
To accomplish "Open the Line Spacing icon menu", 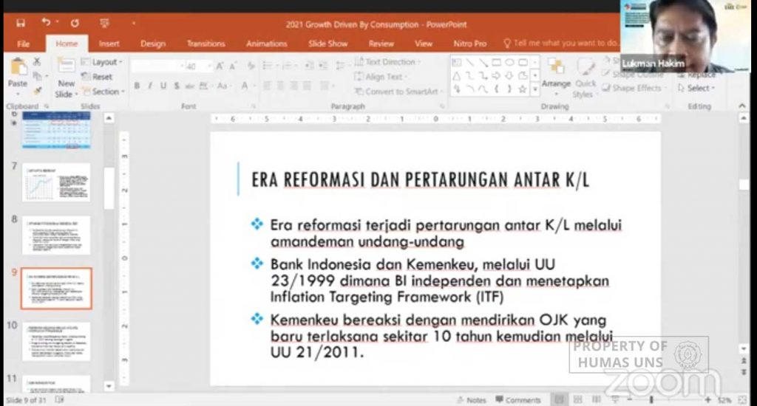I will (x=341, y=66).
